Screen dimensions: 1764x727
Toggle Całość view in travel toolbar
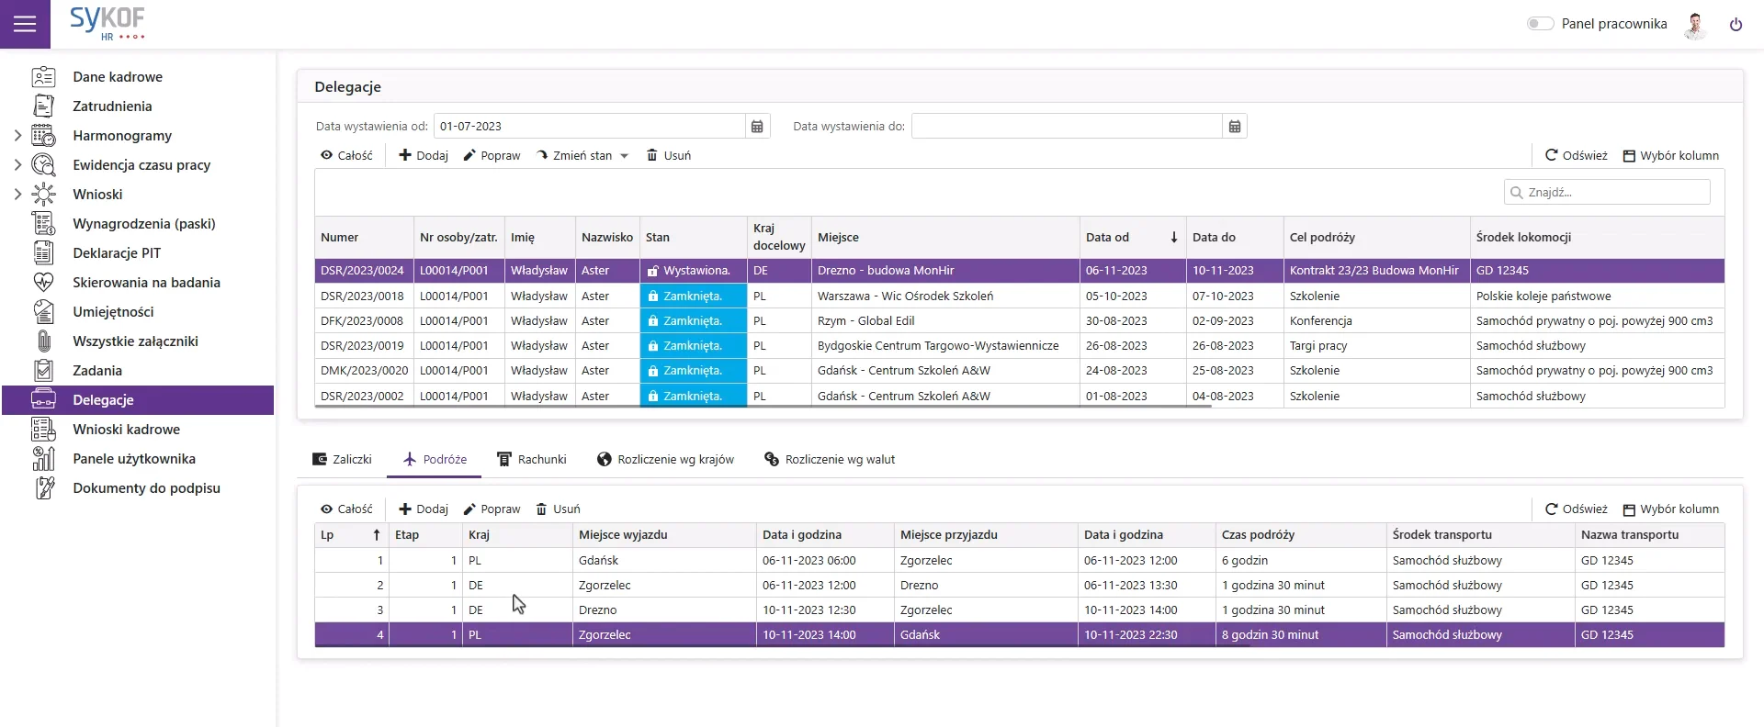[x=346, y=509]
